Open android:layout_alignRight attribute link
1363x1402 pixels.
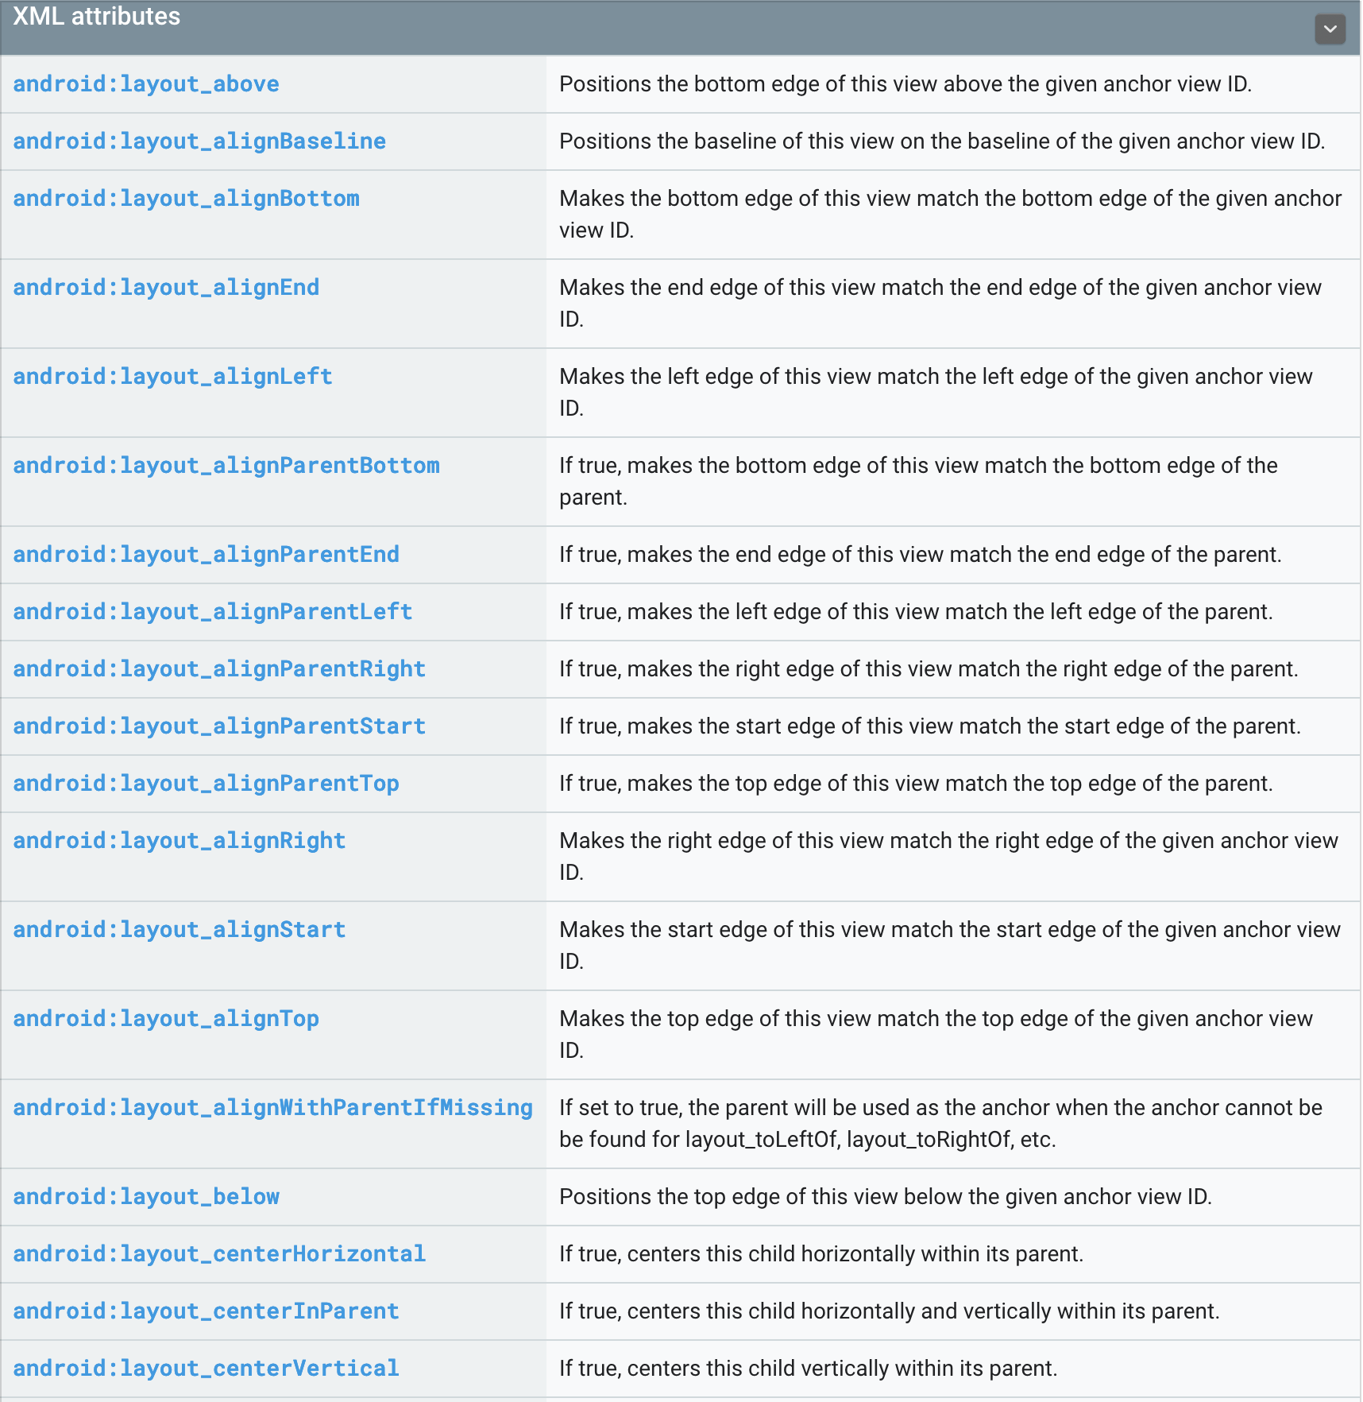[x=180, y=841]
